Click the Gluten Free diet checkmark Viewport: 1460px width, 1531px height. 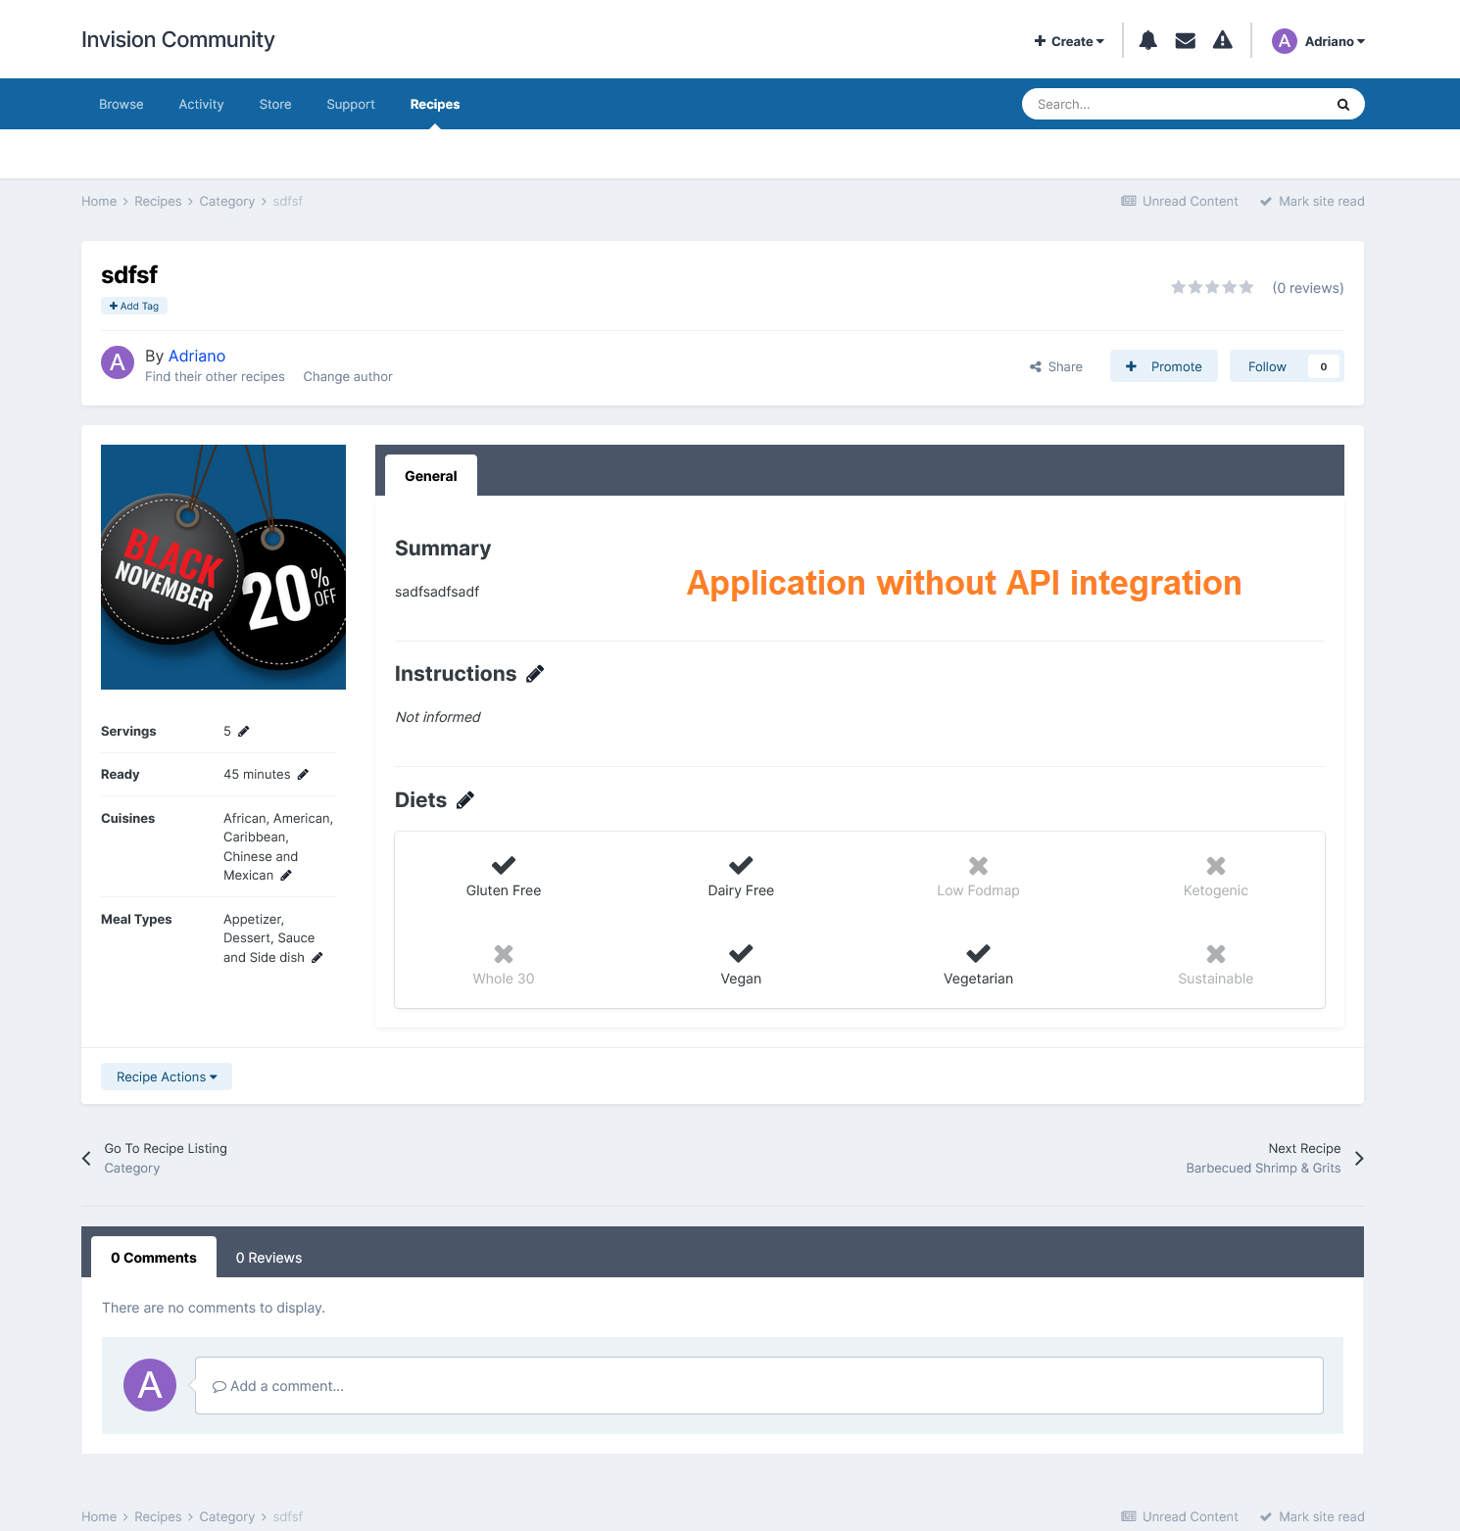[x=504, y=866]
